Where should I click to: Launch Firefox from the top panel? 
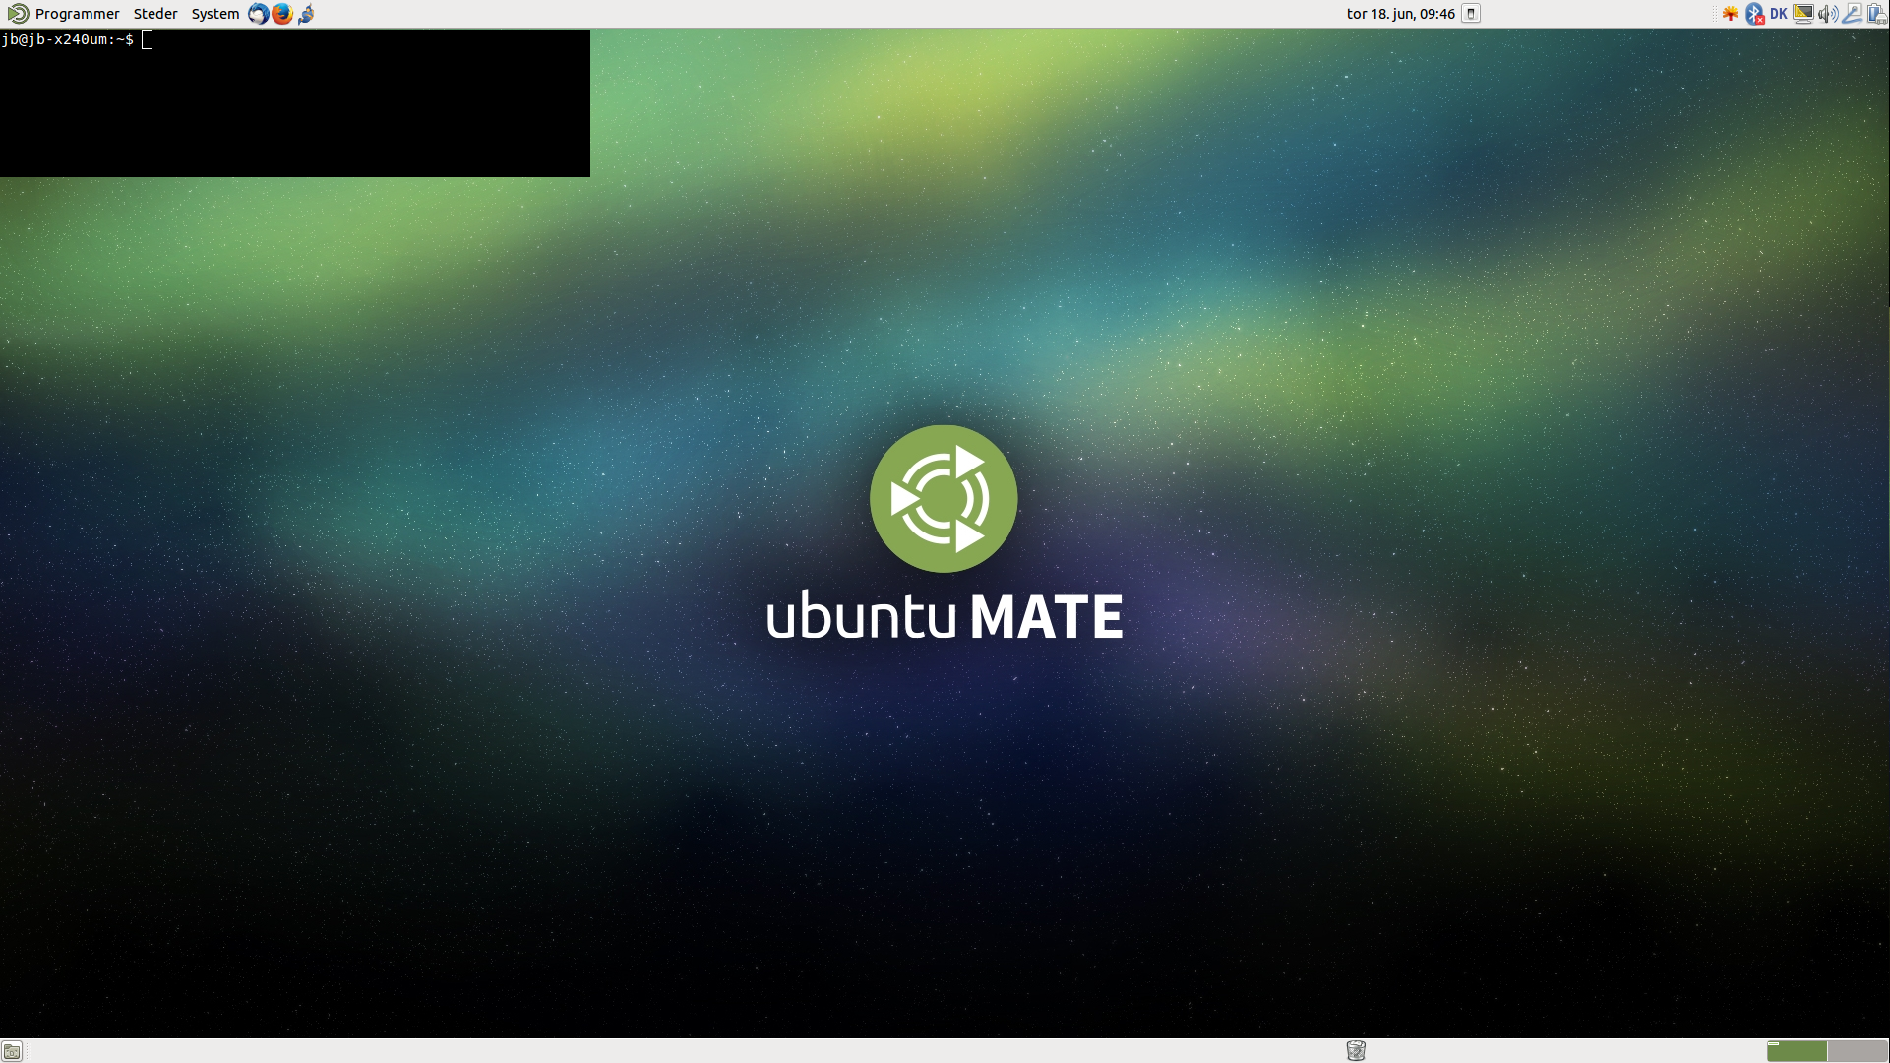coord(282,14)
